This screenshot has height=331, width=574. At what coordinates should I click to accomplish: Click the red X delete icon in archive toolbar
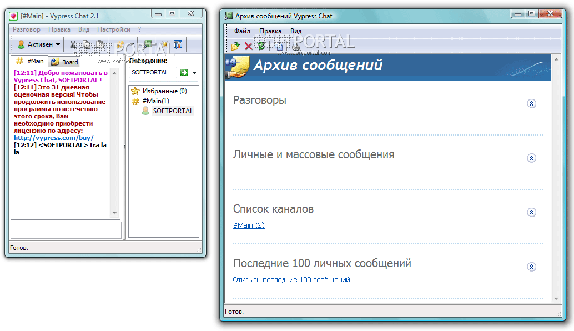tap(248, 46)
